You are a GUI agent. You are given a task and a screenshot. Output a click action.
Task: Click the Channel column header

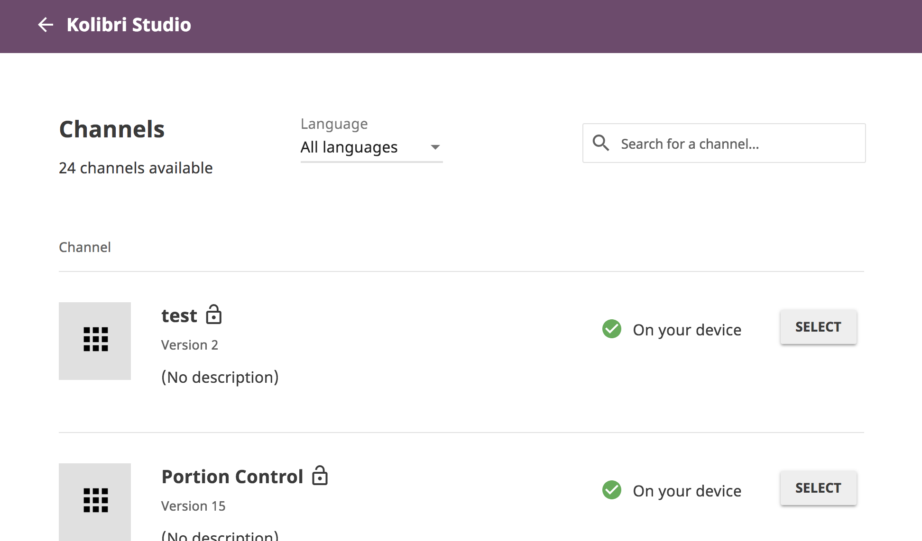[x=85, y=247]
